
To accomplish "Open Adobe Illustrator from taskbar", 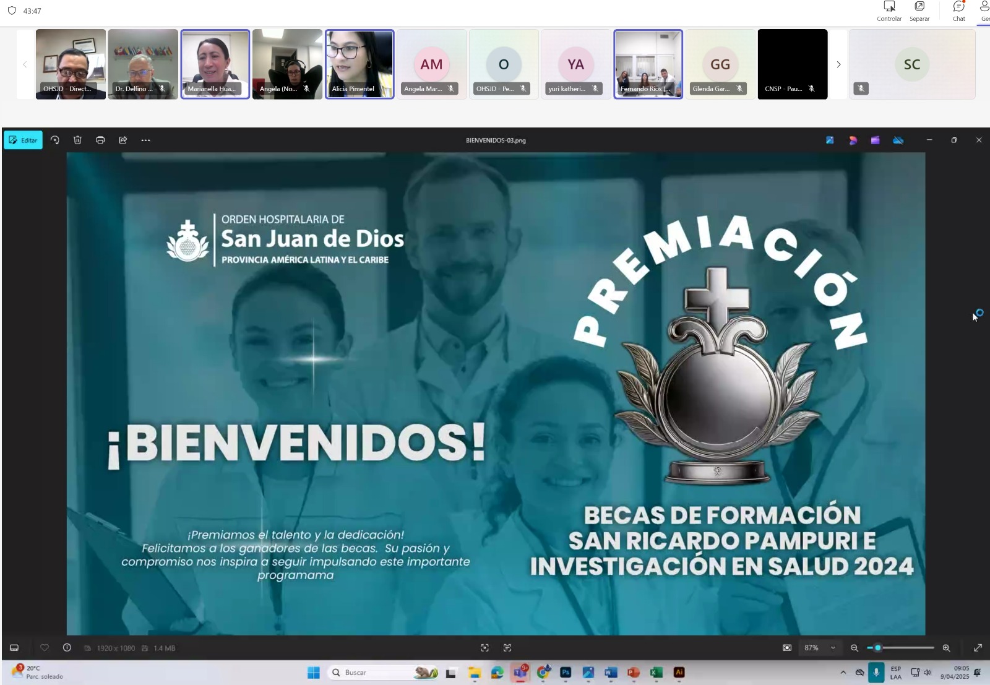I will [679, 673].
